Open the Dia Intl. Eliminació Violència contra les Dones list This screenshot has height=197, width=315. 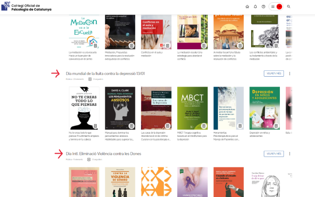coord(104,154)
